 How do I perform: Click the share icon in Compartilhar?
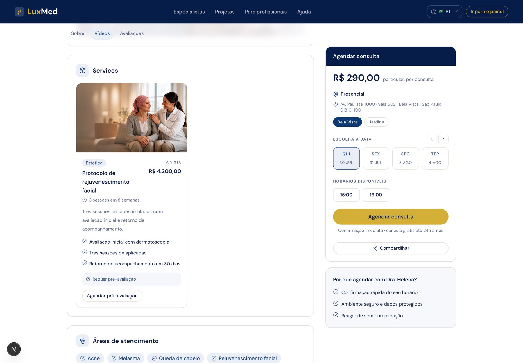pos(375,248)
